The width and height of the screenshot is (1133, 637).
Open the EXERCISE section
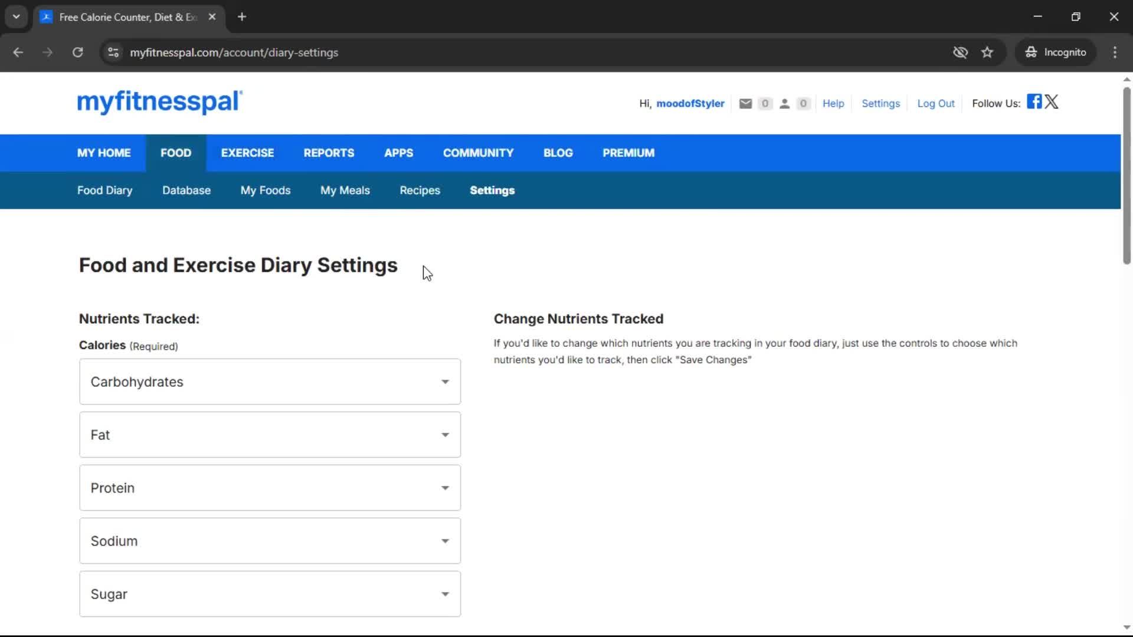(247, 153)
